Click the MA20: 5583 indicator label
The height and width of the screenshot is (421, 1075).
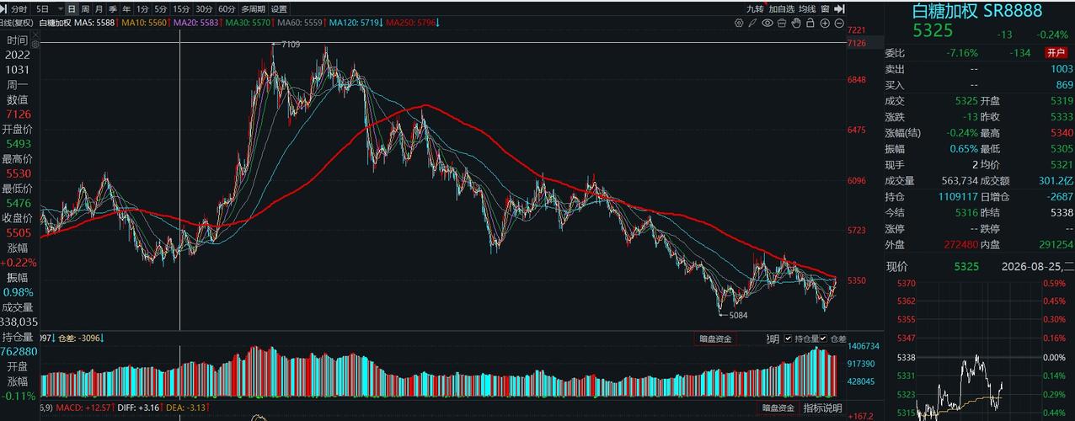tap(196, 23)
